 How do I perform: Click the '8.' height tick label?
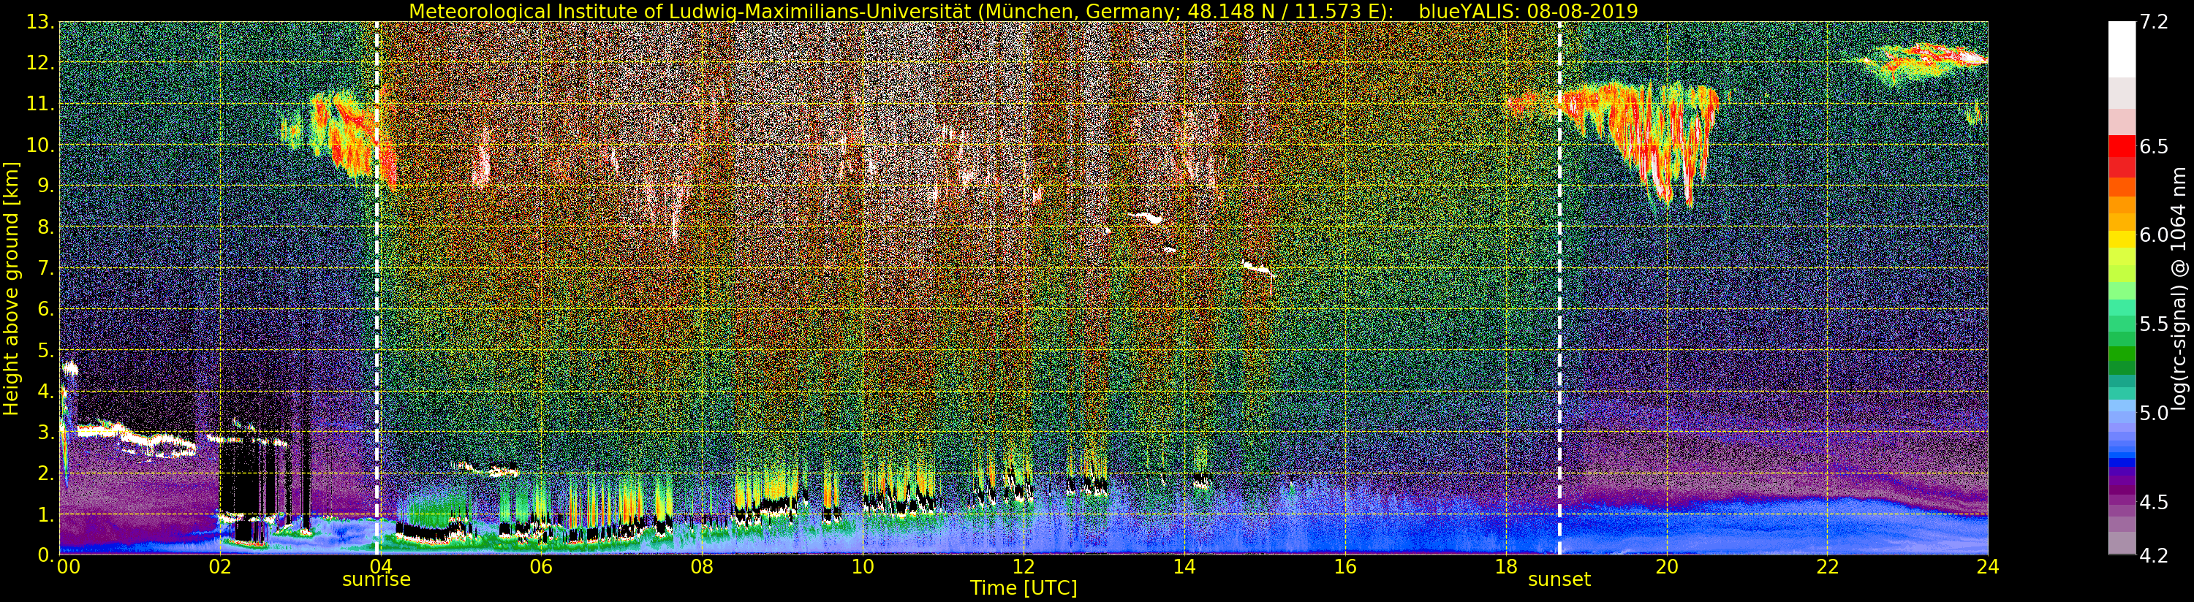(x=45, y=226)
